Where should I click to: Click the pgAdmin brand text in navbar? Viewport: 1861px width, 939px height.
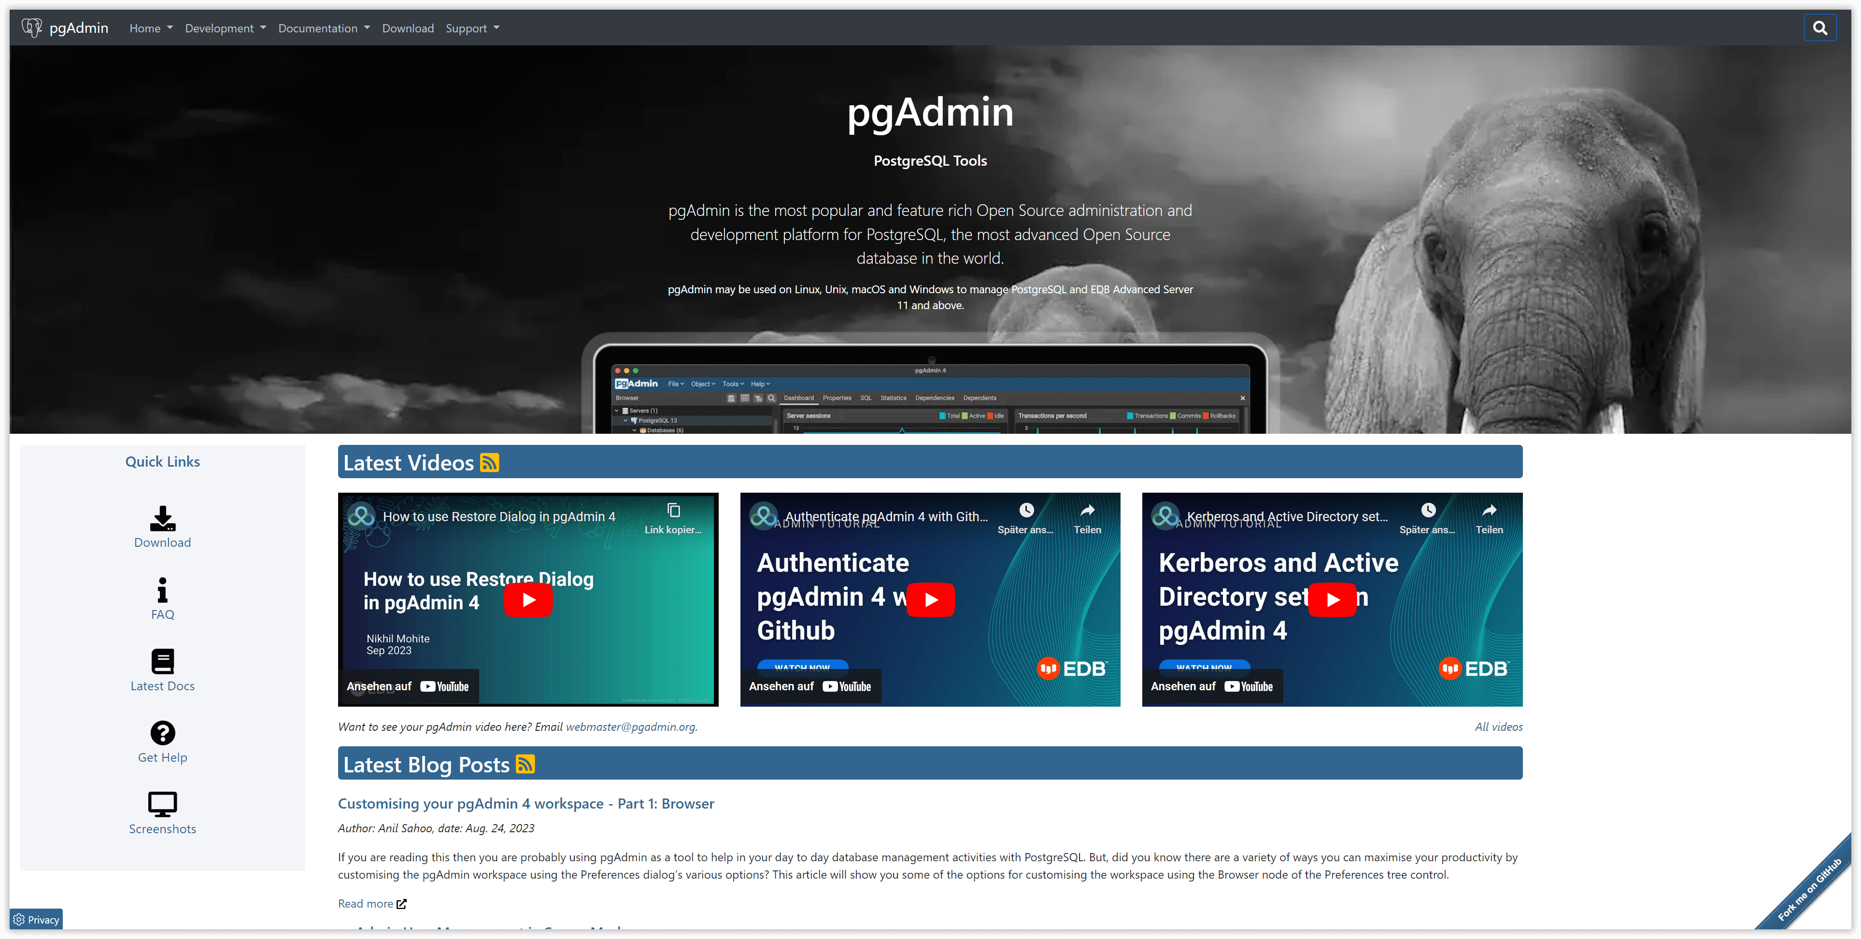79,28
